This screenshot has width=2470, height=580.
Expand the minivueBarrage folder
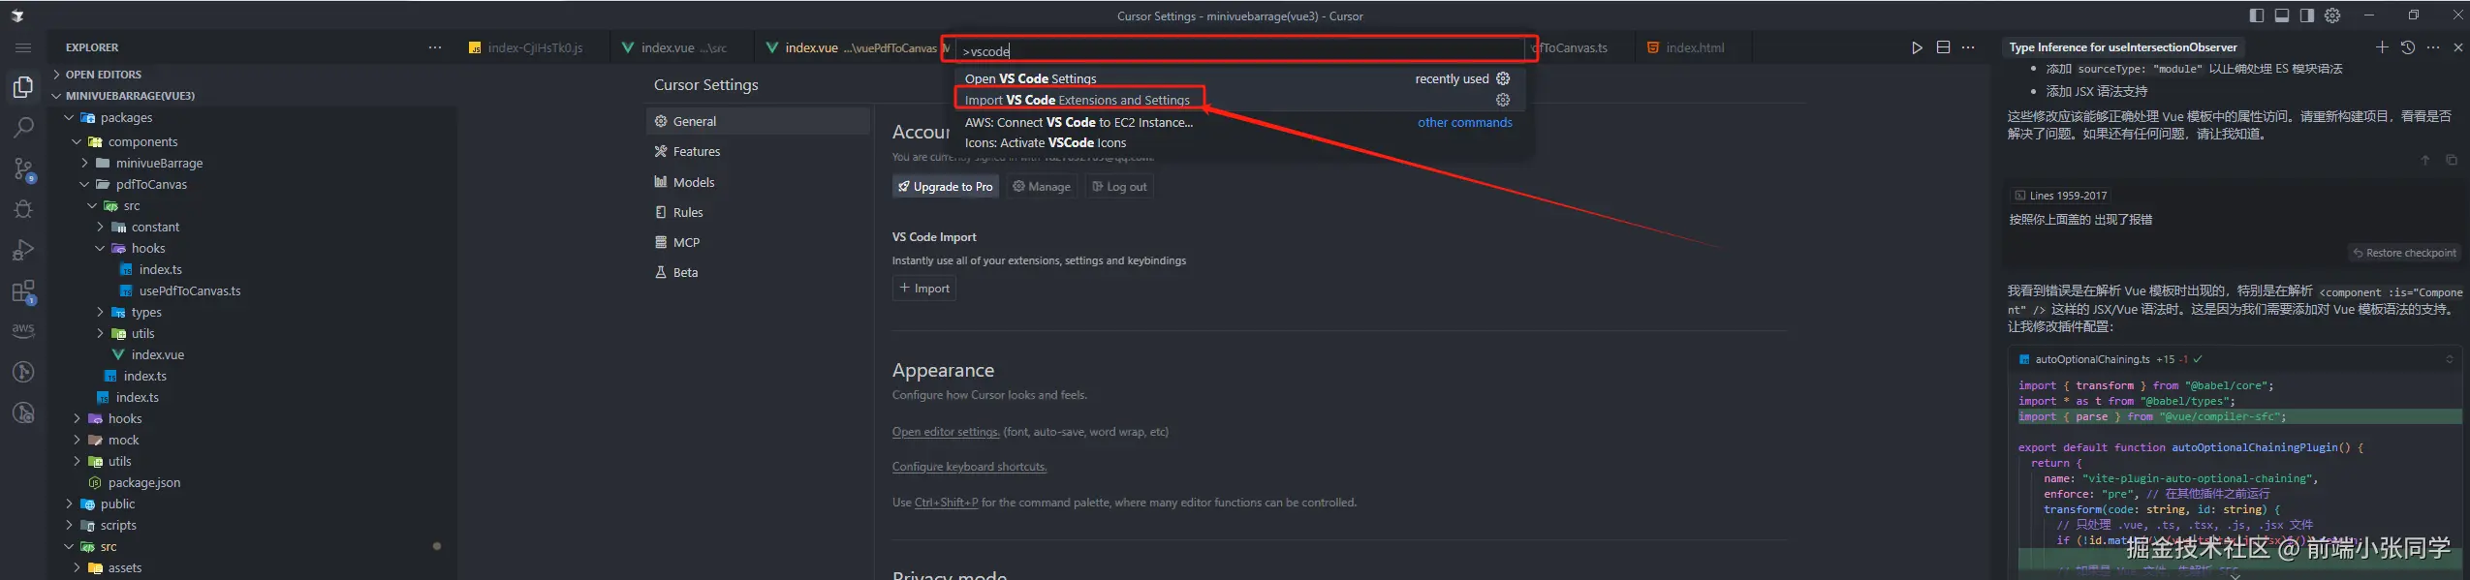point(252,163)
